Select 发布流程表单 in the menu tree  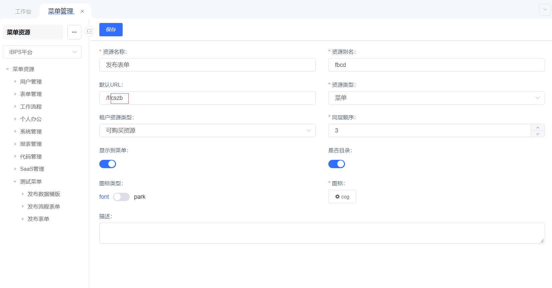pos(44,207)
